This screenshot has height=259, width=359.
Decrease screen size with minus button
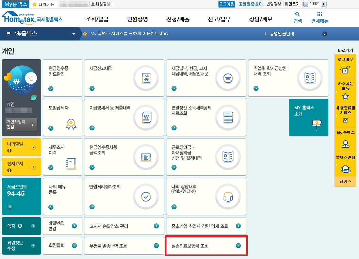[x=306, y=4]
